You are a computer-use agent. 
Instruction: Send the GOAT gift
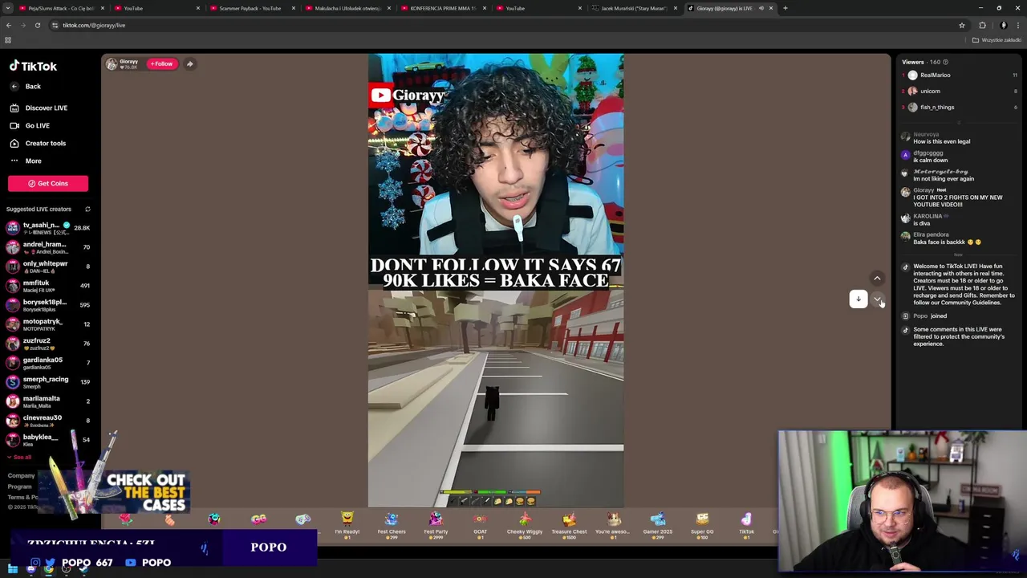coord(480,524)
